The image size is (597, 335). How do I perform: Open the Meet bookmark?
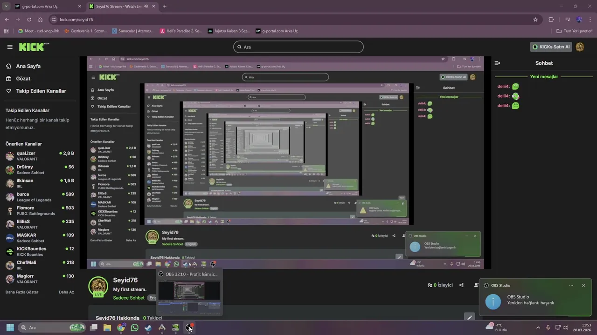[38, 31]
